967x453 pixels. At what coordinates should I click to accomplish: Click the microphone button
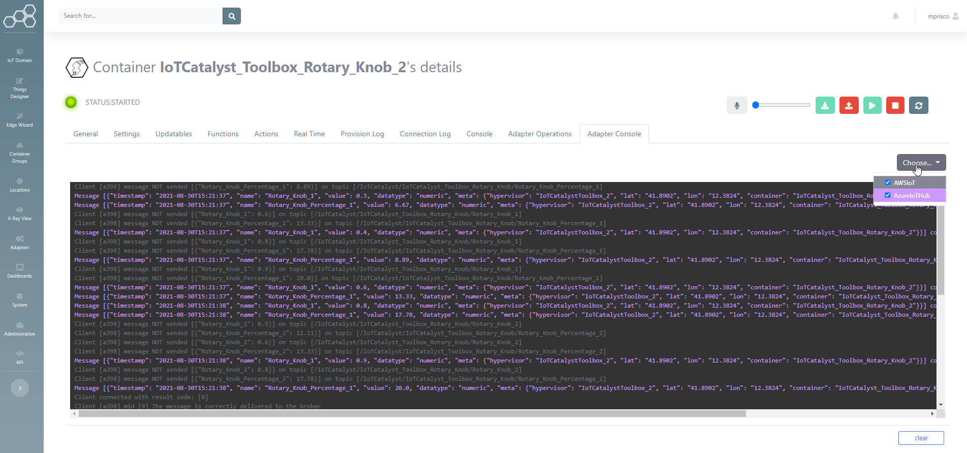pos(737,105)
